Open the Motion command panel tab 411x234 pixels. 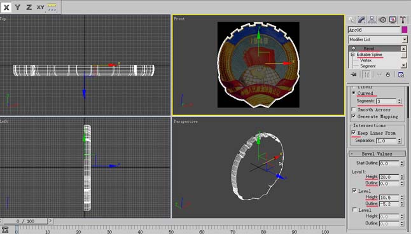tap(382, 20)
